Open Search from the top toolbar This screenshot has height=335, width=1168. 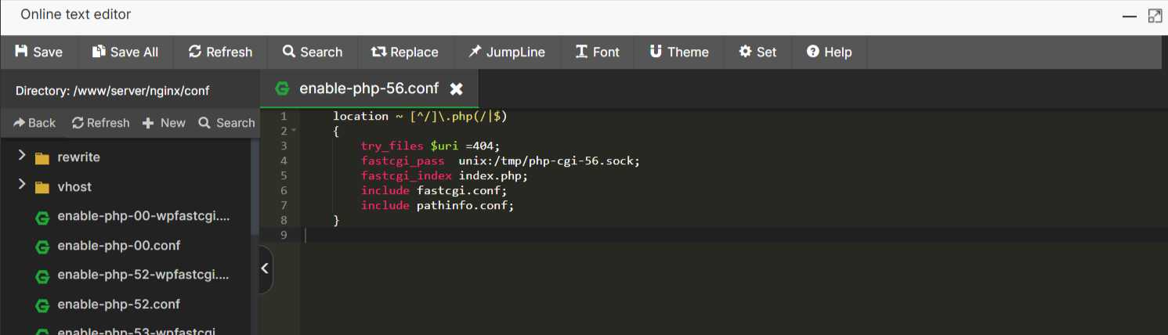(x=313, y=52)
